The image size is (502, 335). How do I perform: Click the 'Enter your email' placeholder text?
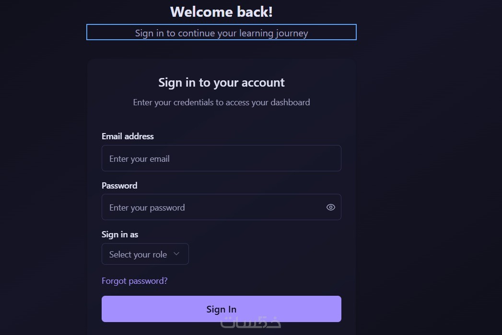click(140, 159)
